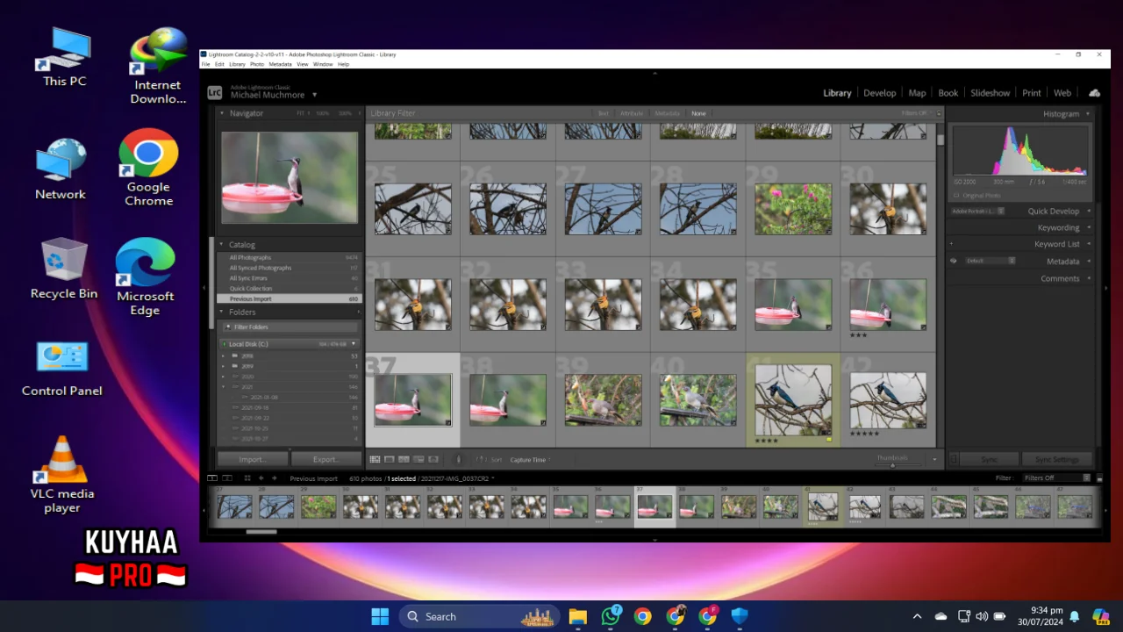The width and height of the screenshot is (1123, 632).
Task: Go forward using filmstrip right arrow
Action: click(x=275, y=478)
